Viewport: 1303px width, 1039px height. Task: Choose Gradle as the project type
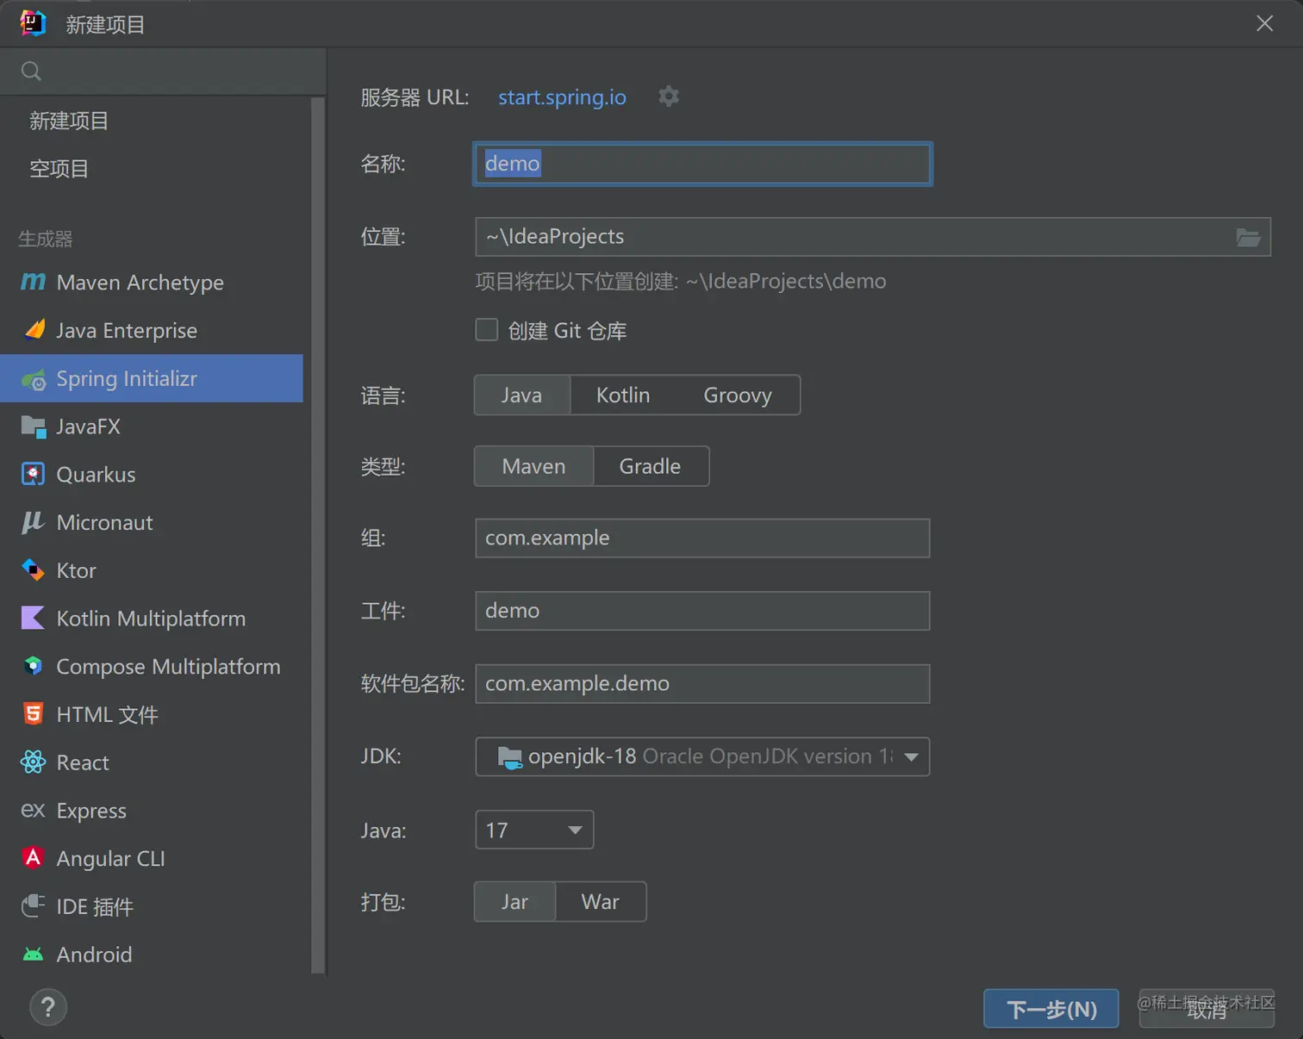click(x=651, y=466)
